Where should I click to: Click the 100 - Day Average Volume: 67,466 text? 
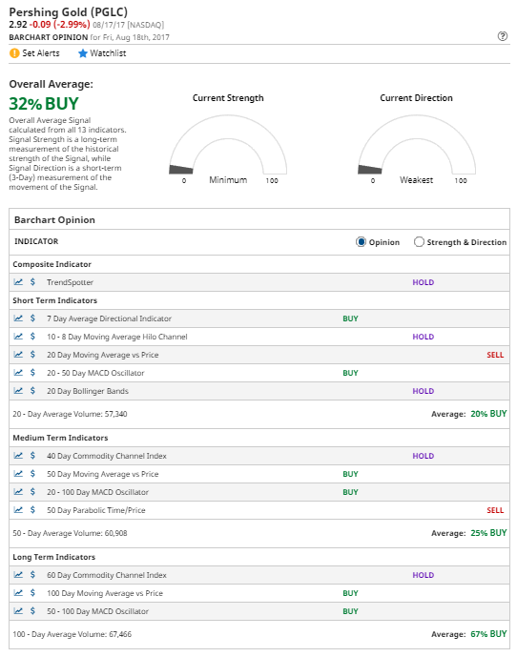point(72,634)
